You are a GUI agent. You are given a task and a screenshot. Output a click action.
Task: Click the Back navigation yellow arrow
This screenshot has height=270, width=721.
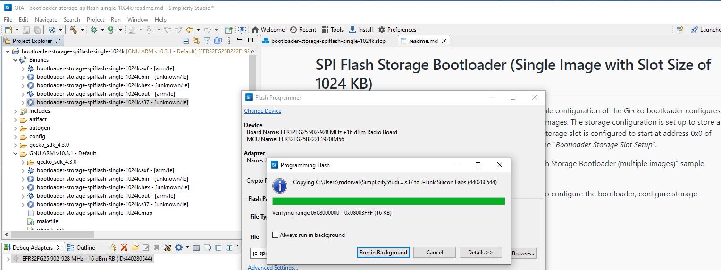[x=190, y=30]
